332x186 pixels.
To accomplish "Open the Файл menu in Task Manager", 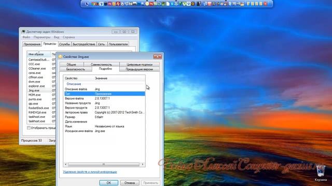I will point(26,37).
